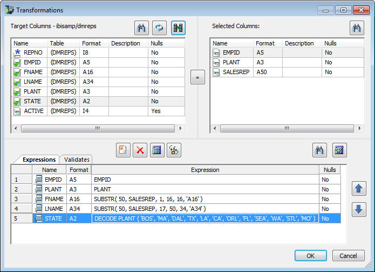Click the Selected Columns horizontal scrollbar thumb
375x272 pixels.
point(287,129)
